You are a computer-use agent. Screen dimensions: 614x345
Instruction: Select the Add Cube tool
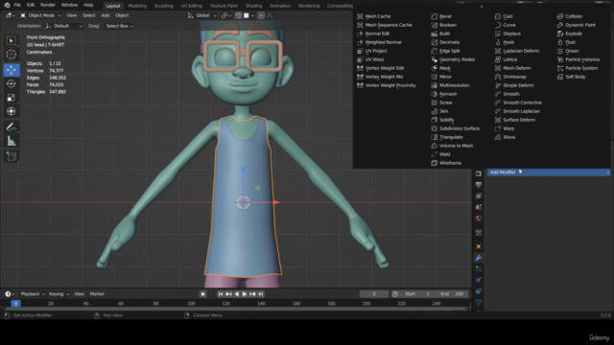click(11, 156)
